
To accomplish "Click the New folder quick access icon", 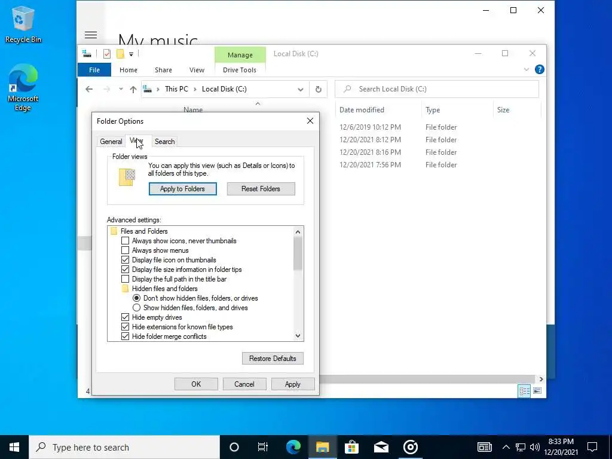I will tap(120, 54).
